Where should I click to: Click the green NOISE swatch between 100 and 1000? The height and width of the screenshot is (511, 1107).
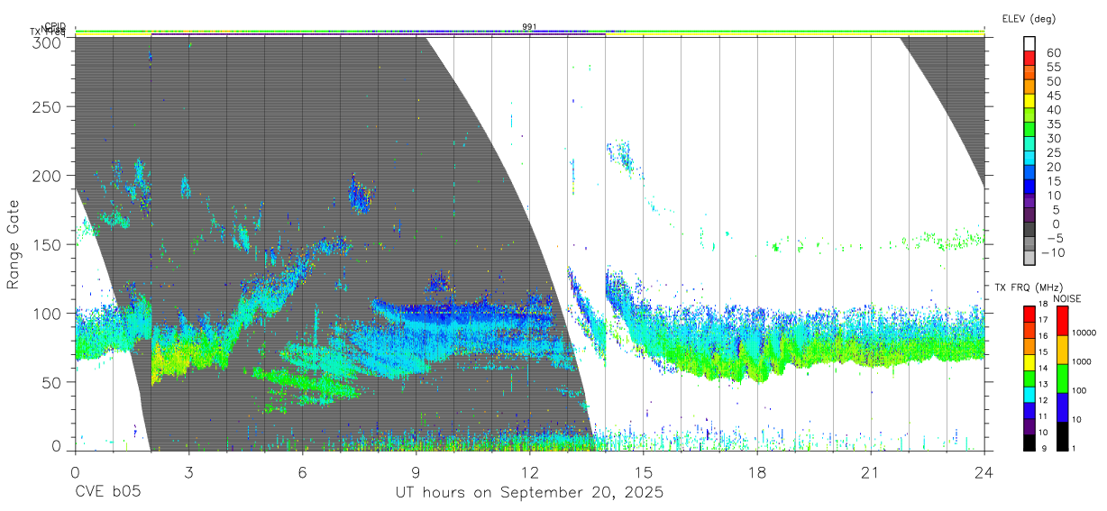tap(1063, 379)
